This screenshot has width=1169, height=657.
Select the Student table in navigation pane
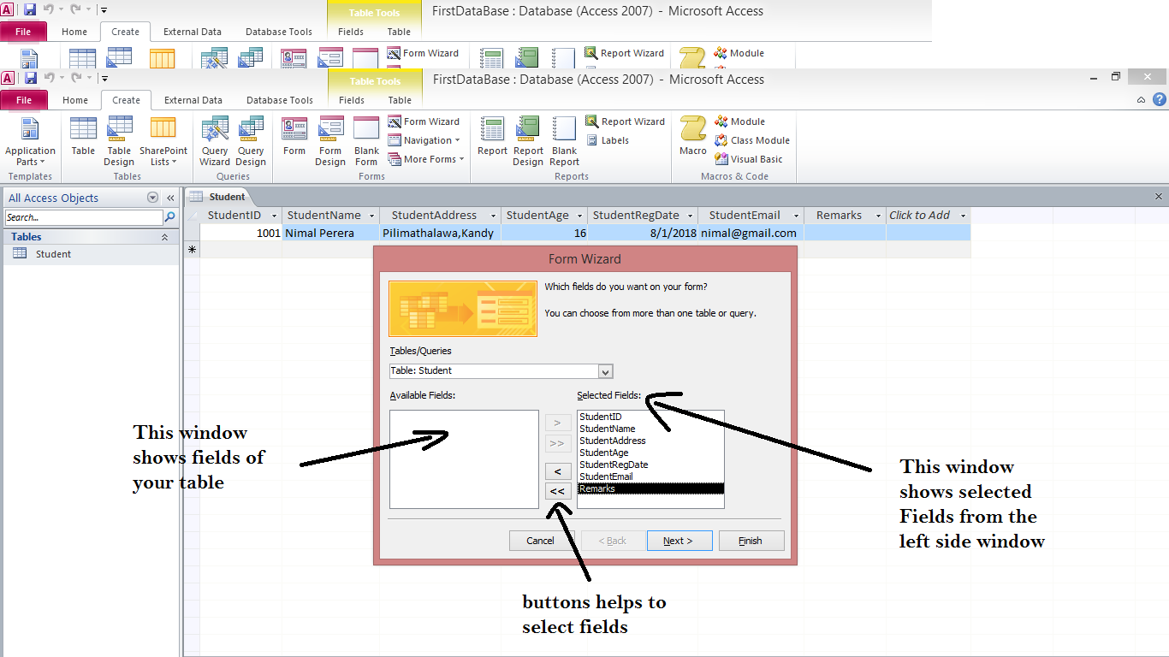coord(53,253)
